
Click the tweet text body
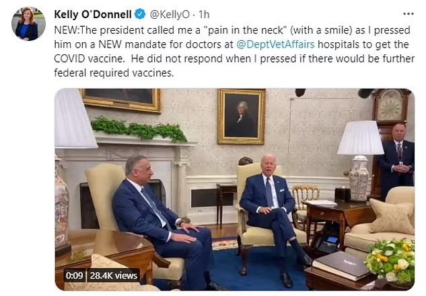[x=234, y=51]
